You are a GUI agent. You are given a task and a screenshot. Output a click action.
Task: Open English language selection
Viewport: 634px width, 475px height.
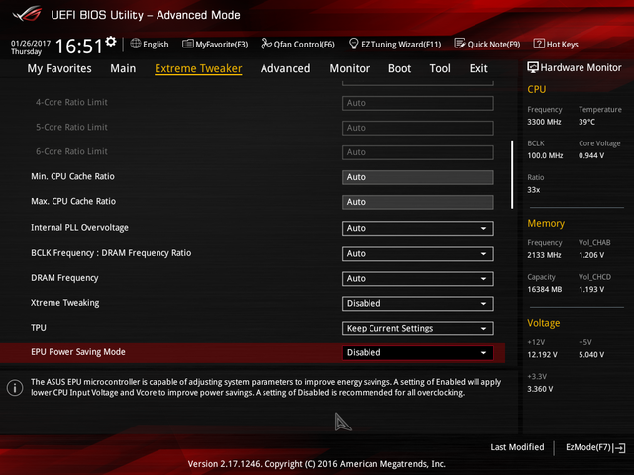click(x=156, y=44)
